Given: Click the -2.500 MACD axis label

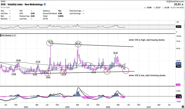Looking at the screenshot, I should [178, 101].
